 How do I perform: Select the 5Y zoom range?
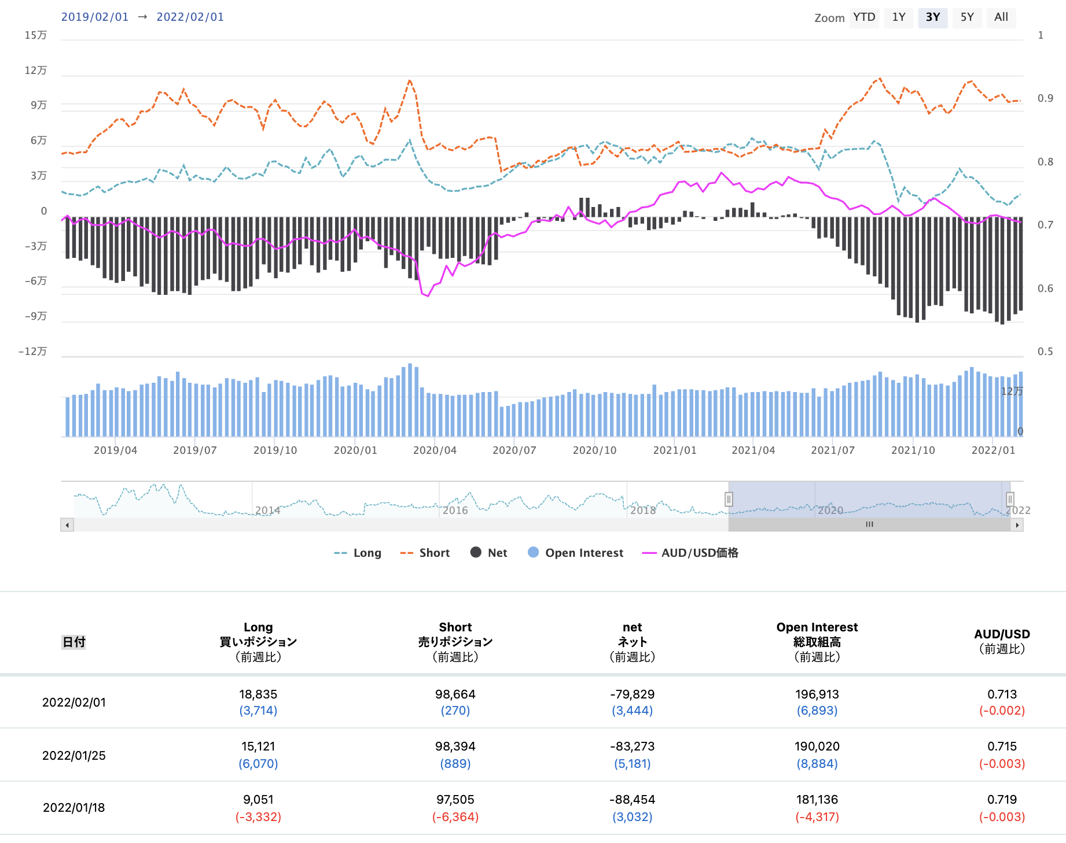(967, 17)
